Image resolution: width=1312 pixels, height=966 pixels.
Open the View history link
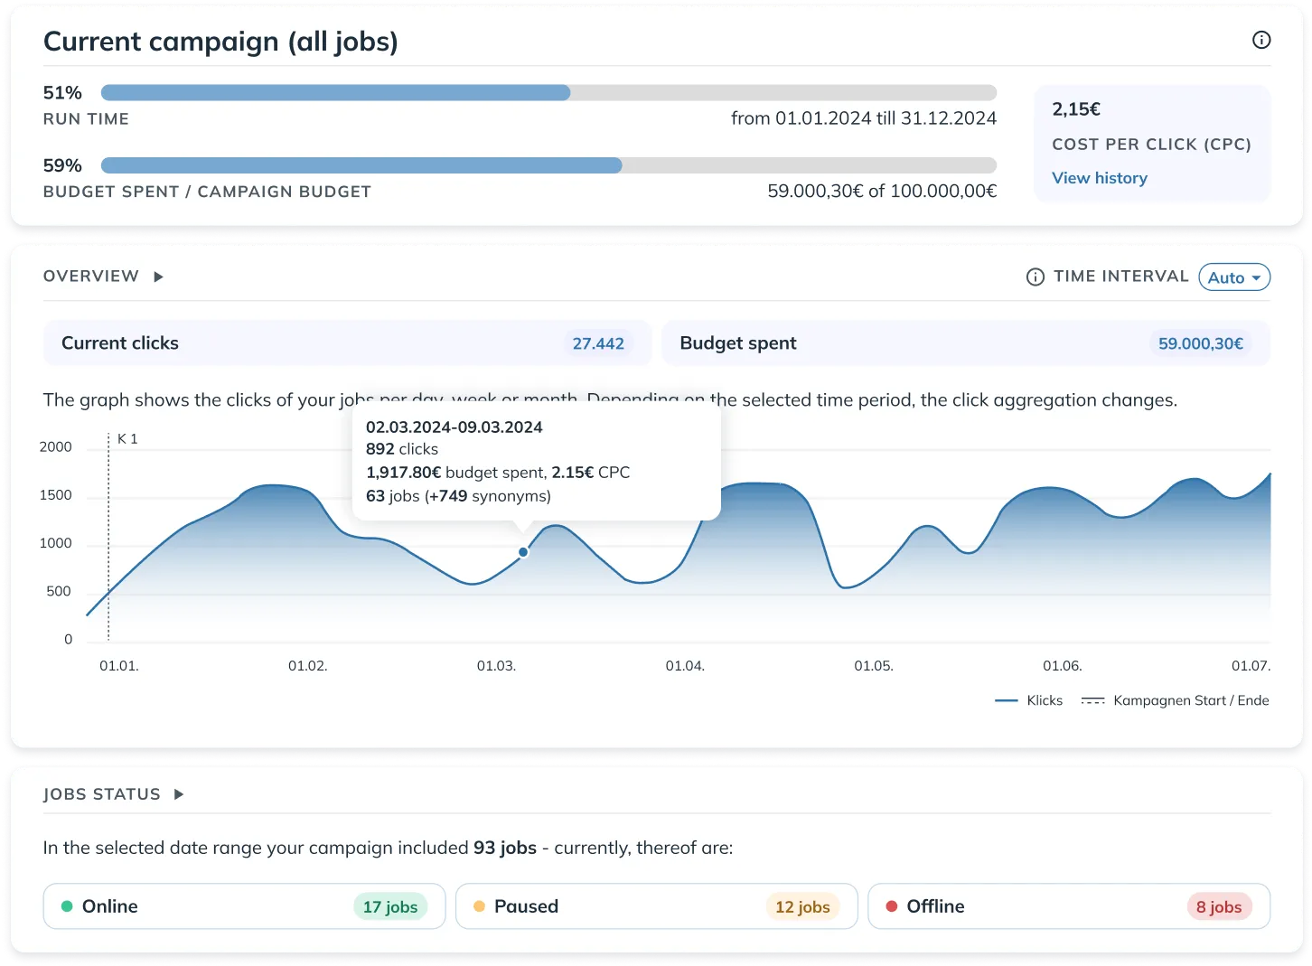click(x=1099, y=178)
